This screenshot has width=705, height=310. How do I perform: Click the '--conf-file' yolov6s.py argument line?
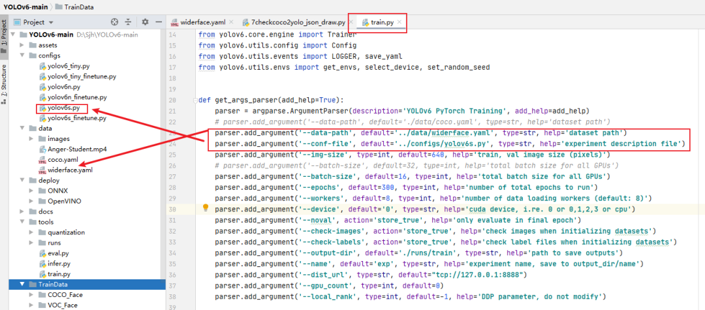pyautogui.click(x=450, y=144)
